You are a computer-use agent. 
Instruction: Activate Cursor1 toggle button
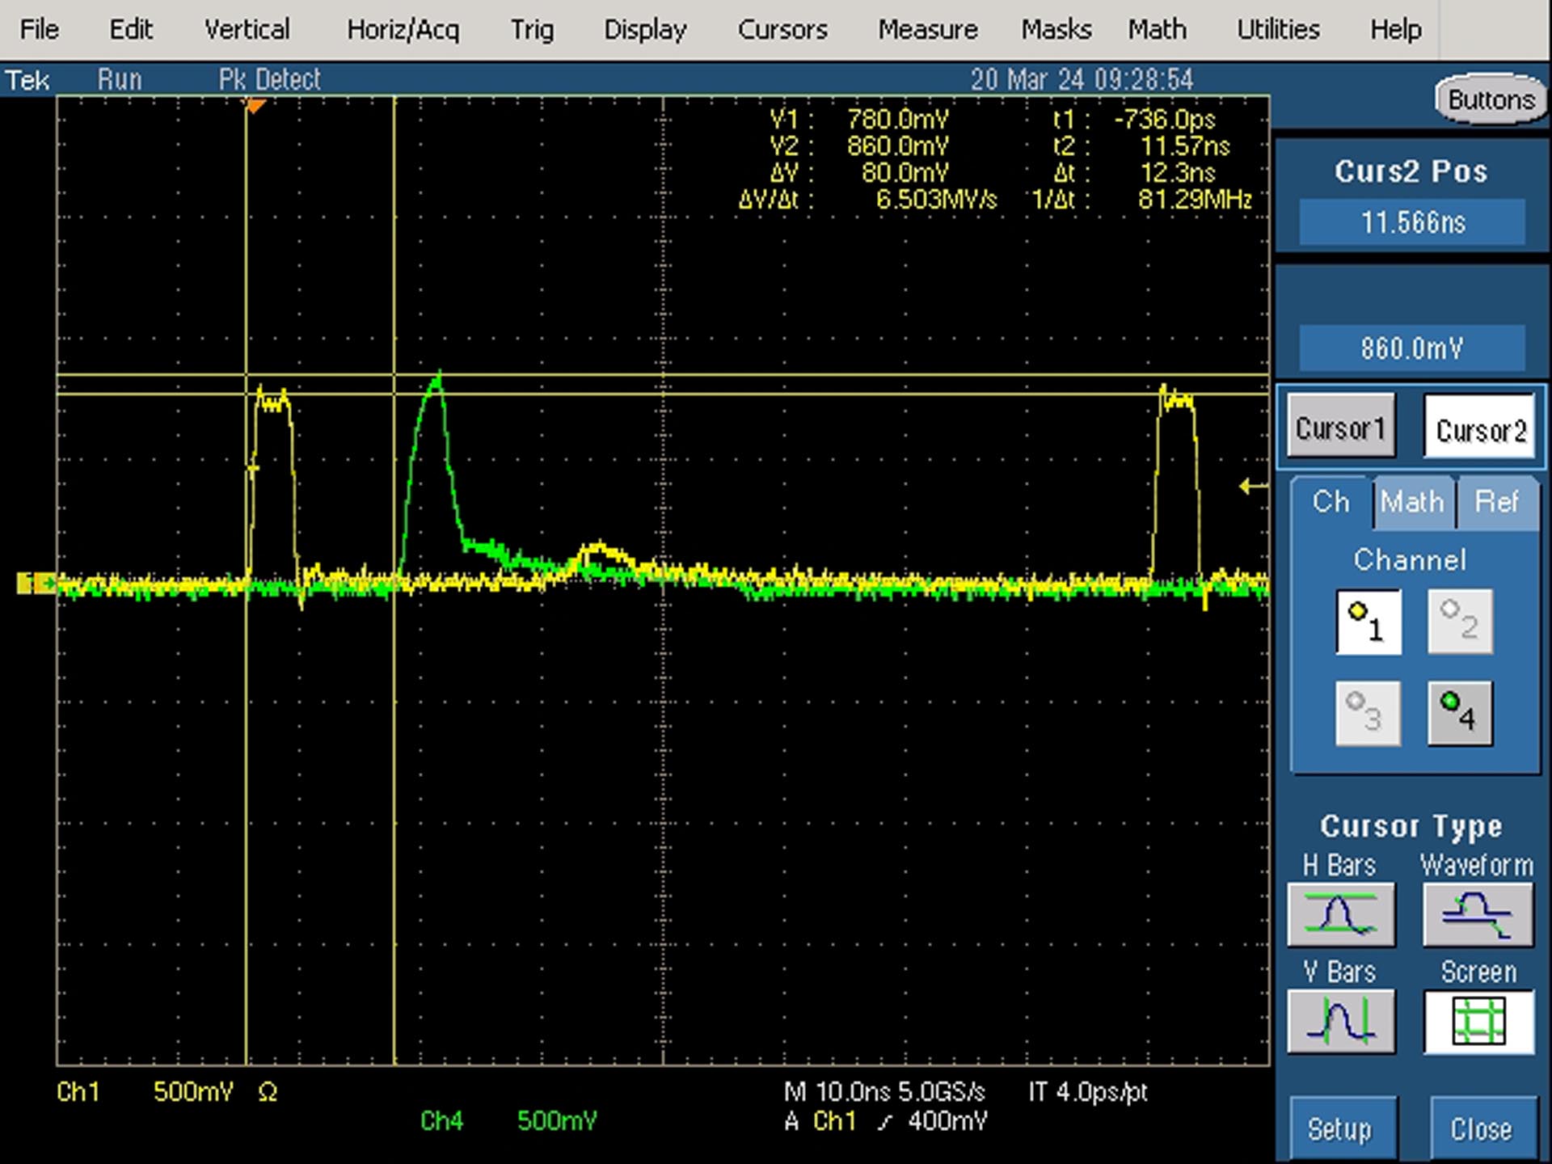(x=1341, y=427)
